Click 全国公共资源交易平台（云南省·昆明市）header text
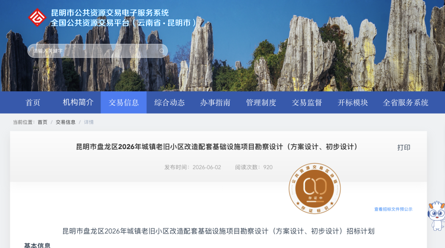The width and height of the screenshot is (445, 248). pos(124,23)
